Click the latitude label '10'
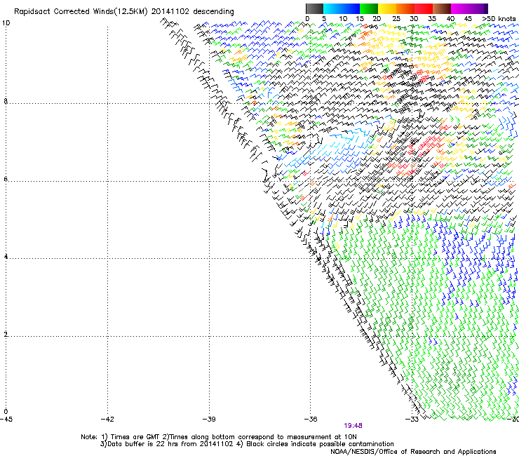Viewport: 519px width, 456px height. click(6, 23)
